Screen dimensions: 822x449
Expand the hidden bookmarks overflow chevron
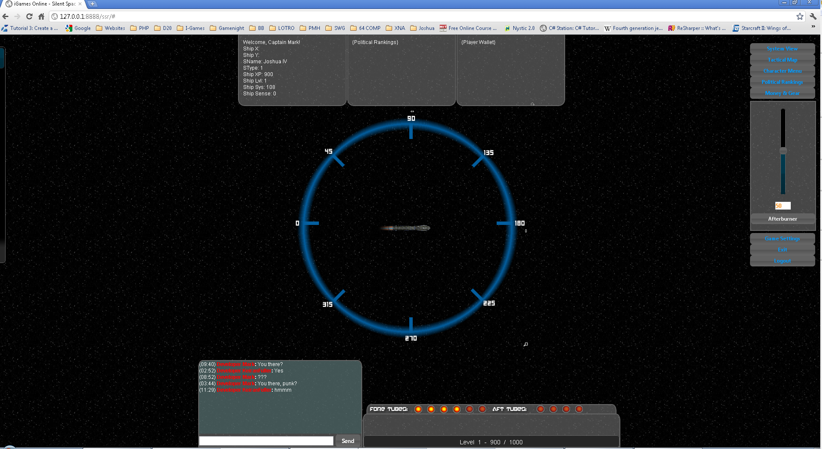pyautogui.click(x=813, y=27)
